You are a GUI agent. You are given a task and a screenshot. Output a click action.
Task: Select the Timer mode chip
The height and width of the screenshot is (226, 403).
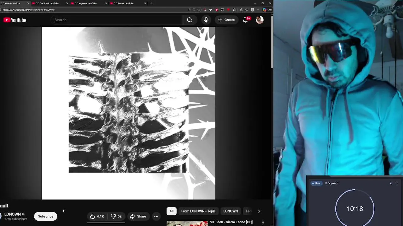click(x=316, y=183)
